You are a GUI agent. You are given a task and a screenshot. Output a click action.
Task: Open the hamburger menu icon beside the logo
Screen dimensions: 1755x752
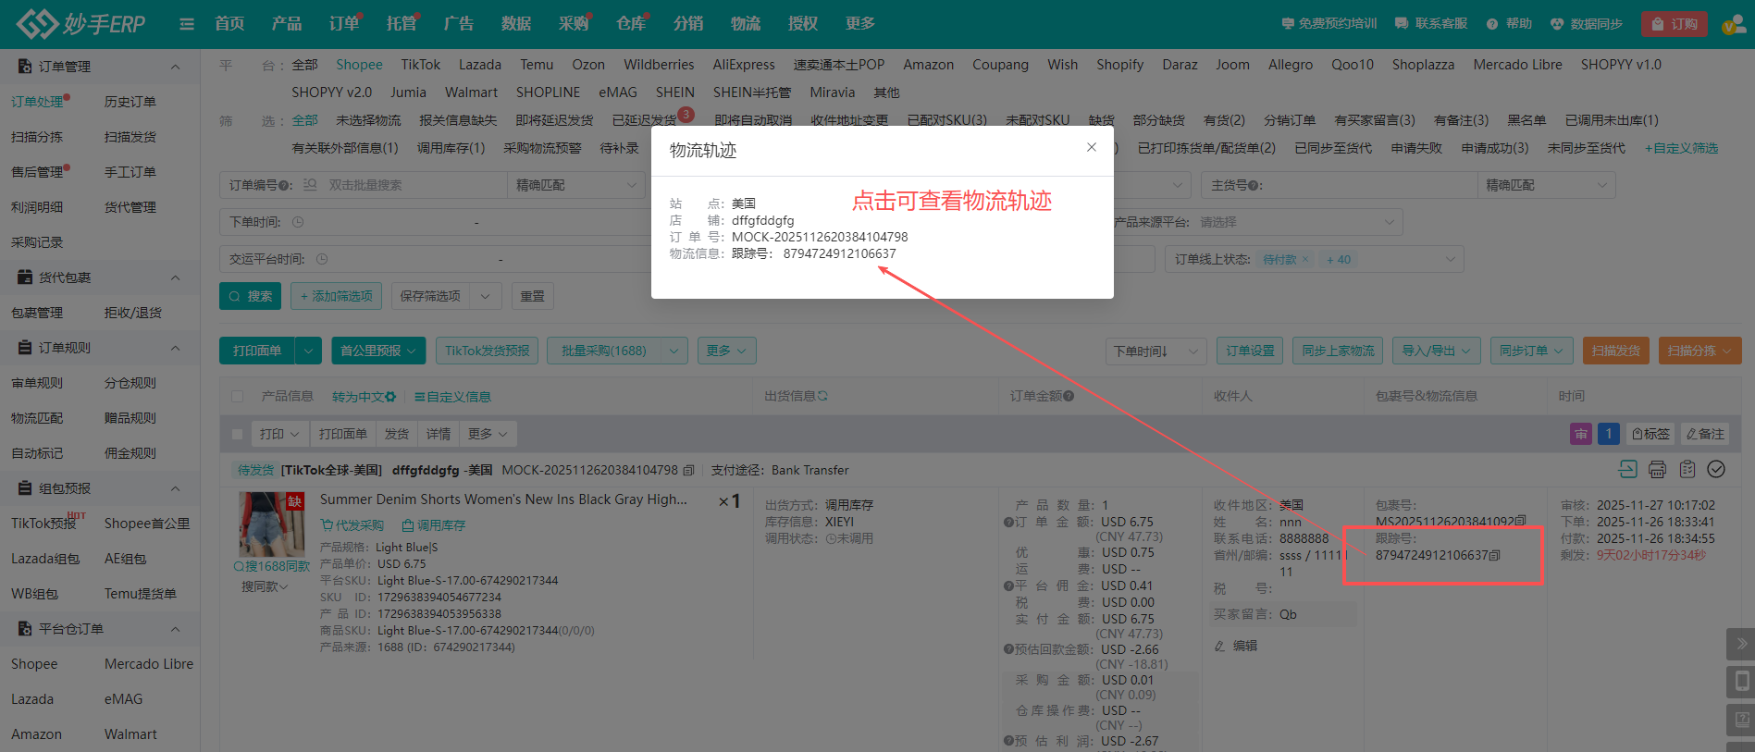pyautogui.click(x=187, y=24)
